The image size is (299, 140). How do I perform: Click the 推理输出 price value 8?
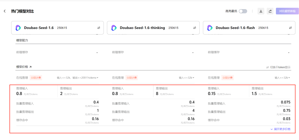coord(157,94)
